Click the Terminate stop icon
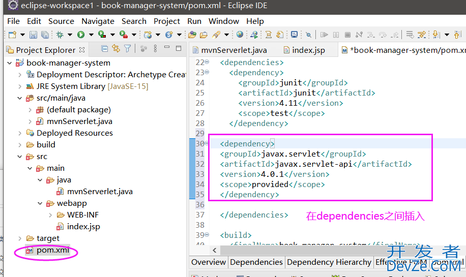Screen dimensions: 466x277 click(347, 35)
